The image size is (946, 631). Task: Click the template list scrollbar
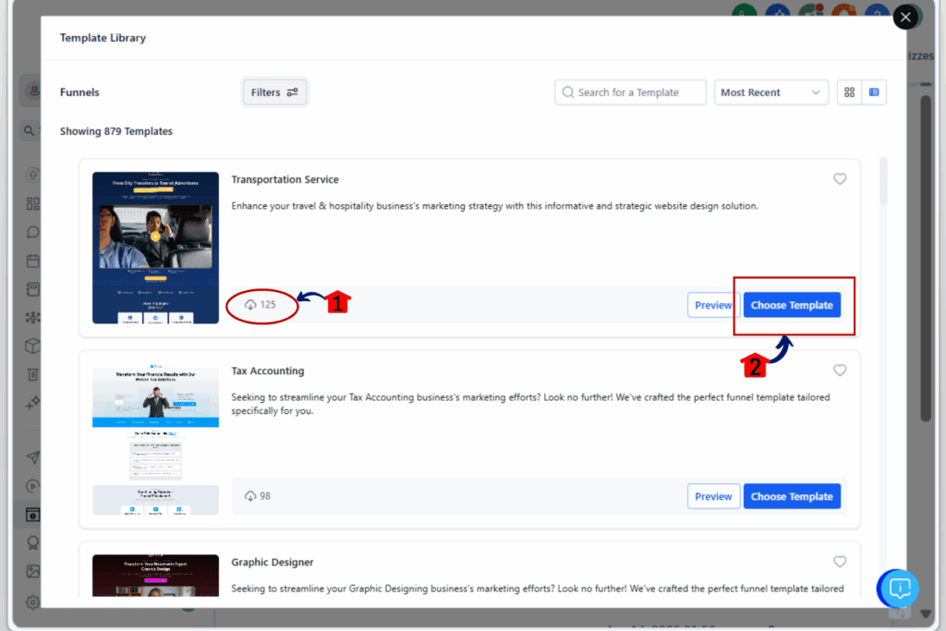[x=883, y=181]
